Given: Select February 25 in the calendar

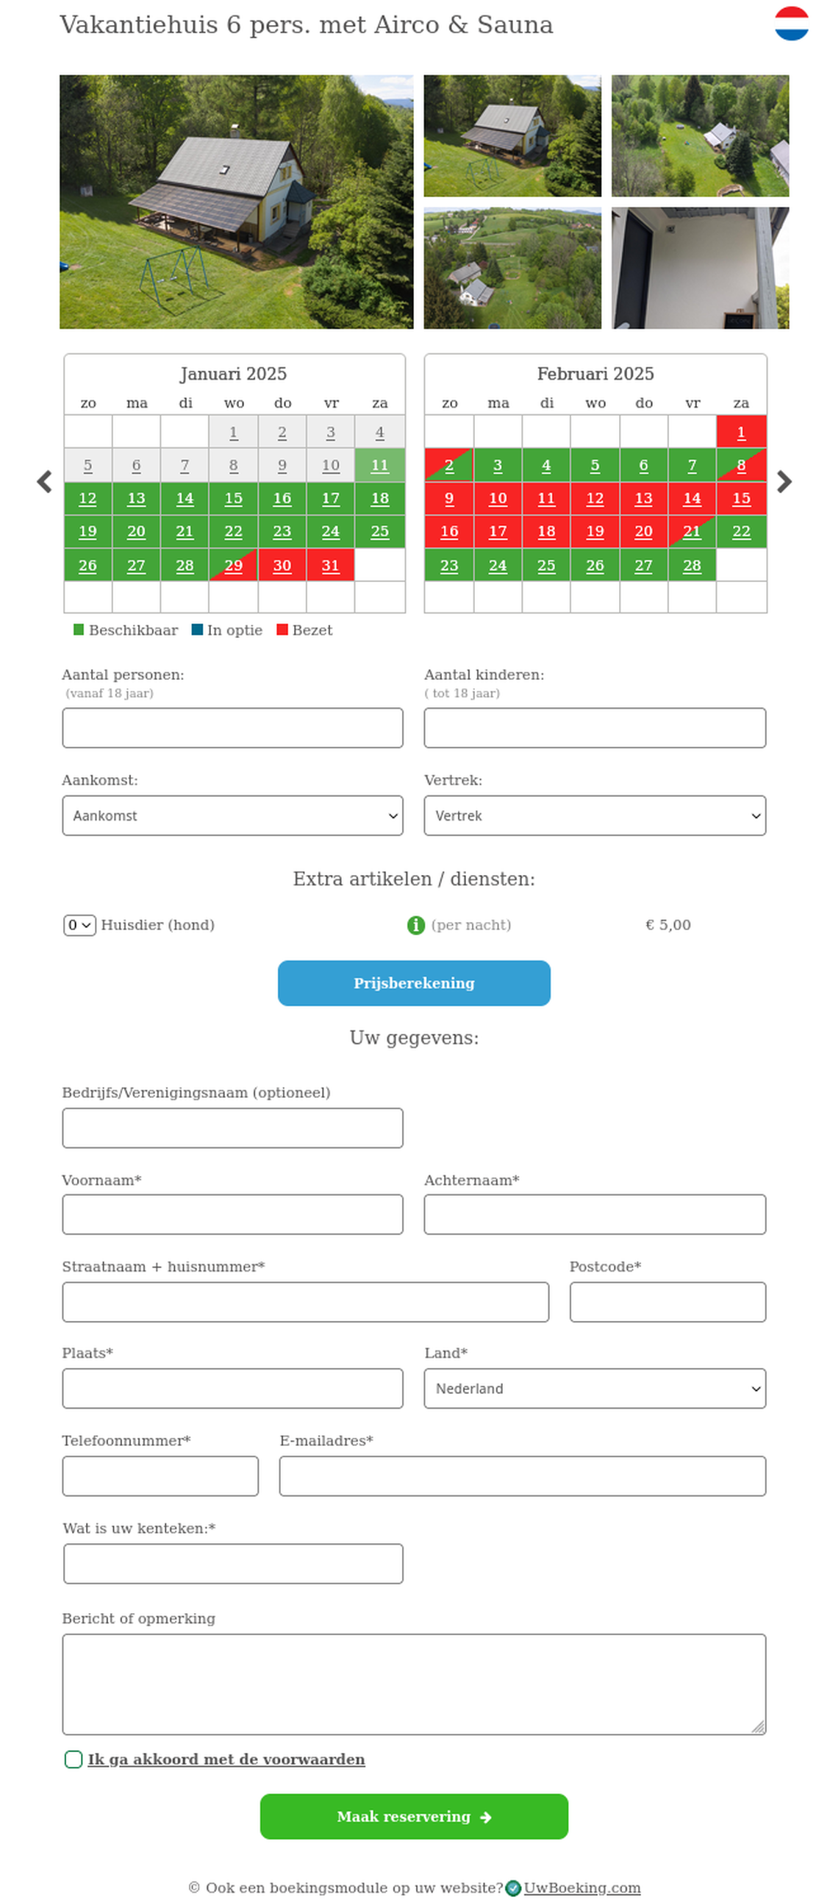Looking at the screenshot, I should [546, 565].
